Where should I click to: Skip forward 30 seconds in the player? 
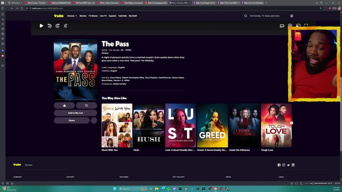click(x=57, y=26)
